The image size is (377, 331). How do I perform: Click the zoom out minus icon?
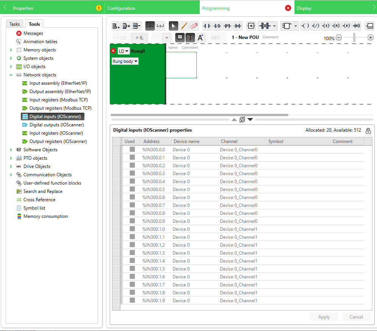point(339,37)
